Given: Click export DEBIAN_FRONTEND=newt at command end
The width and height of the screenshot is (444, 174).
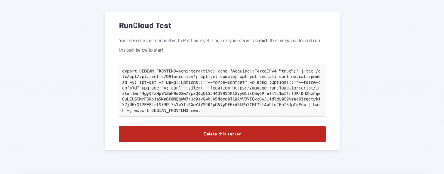Looking at the screenshot, I should click(167, 110).
